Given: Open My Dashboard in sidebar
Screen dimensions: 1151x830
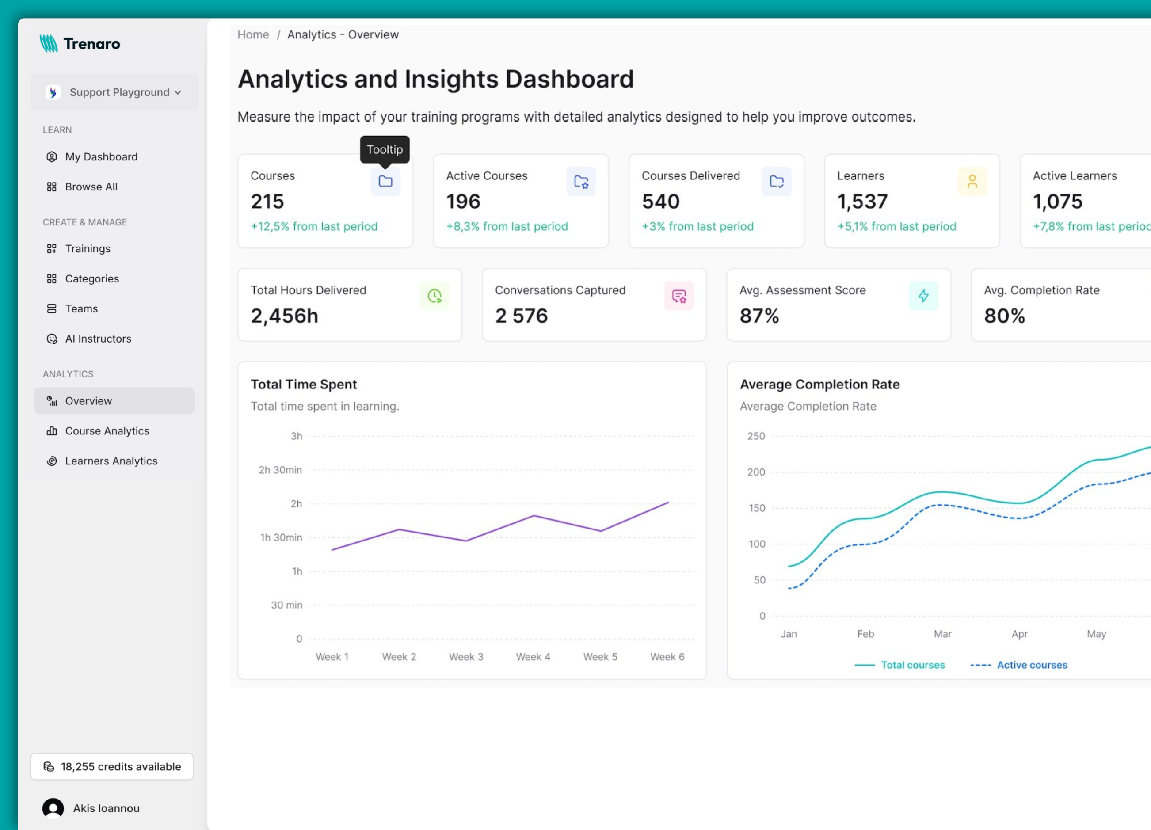Looking at the screenshot, I should click(101, 157).
